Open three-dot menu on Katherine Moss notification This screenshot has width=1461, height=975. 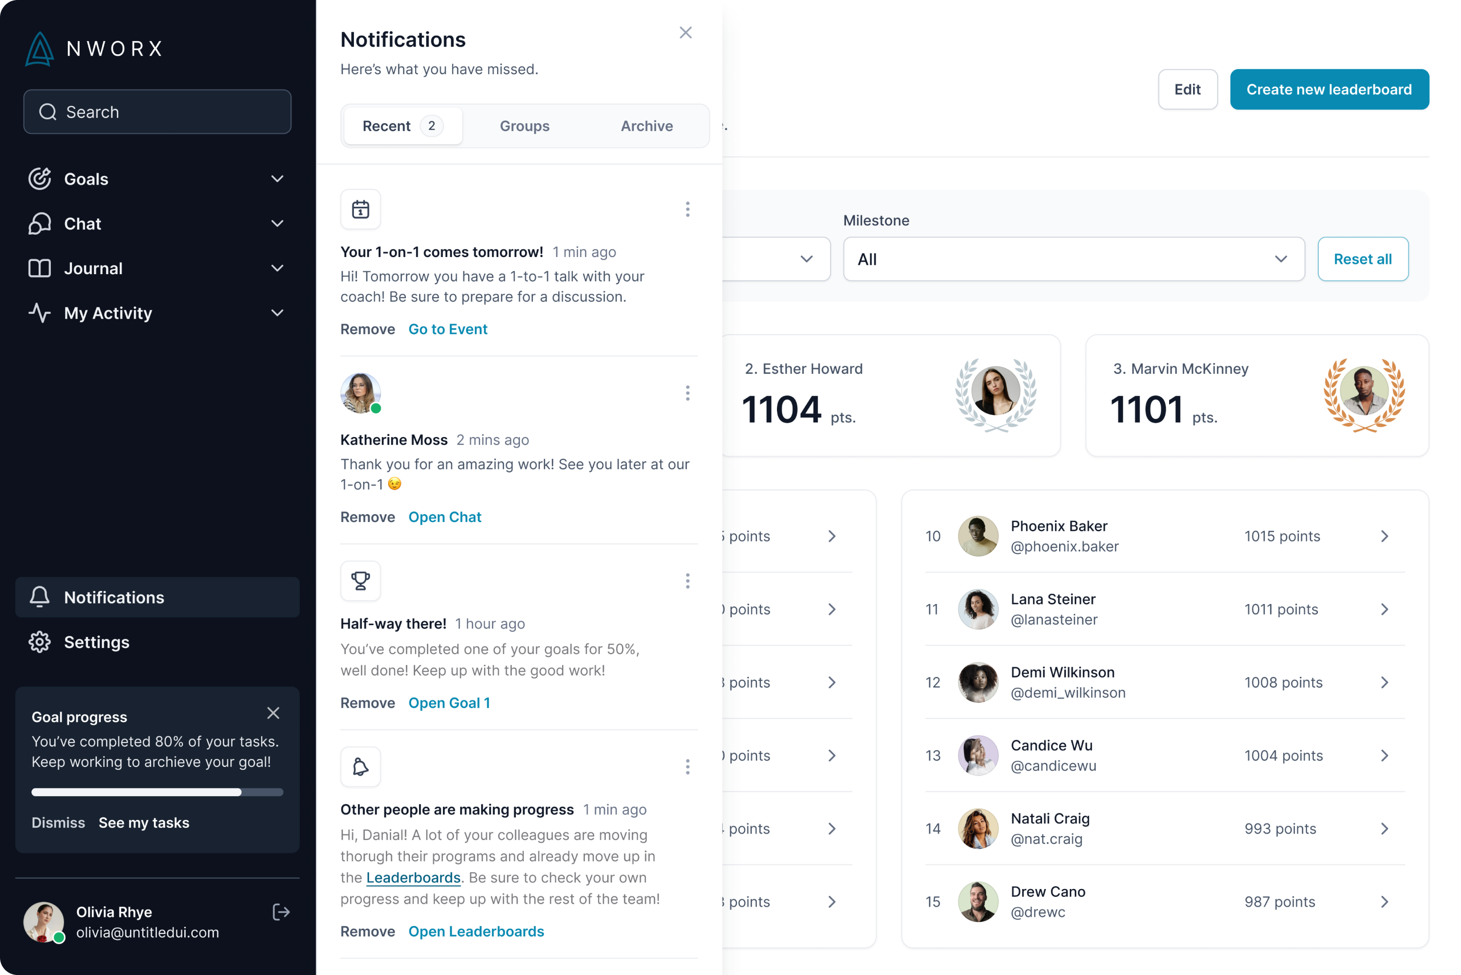coord(687,393)
